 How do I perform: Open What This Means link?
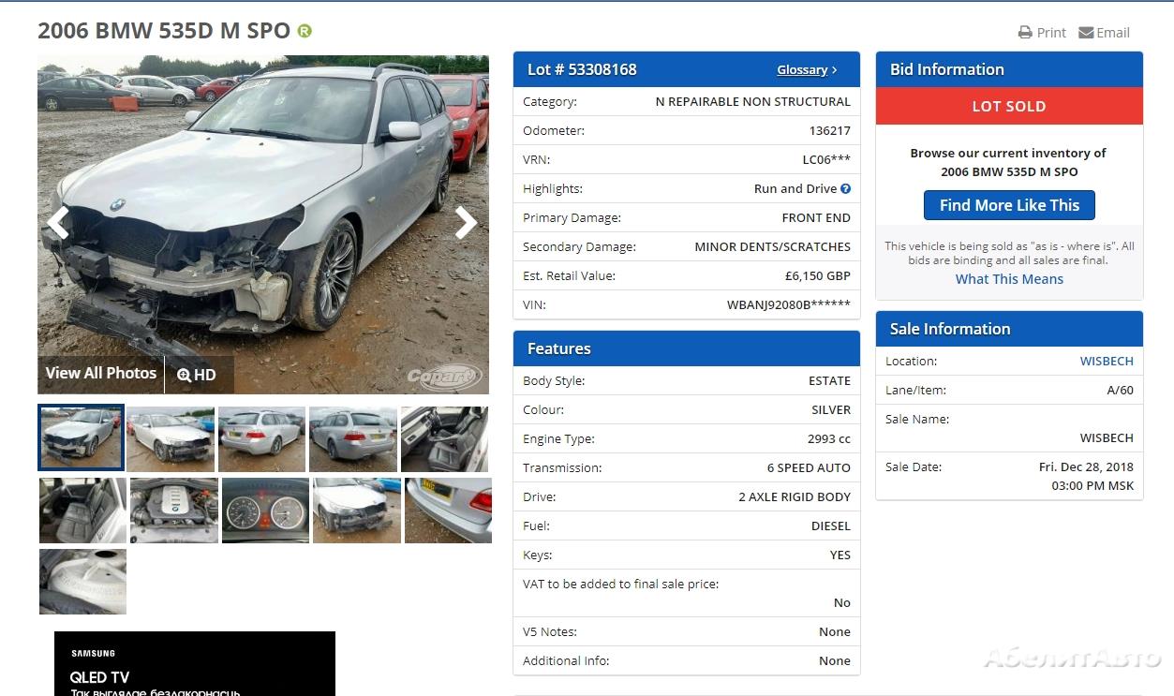pyautogui.click(x=1009, y=279)
